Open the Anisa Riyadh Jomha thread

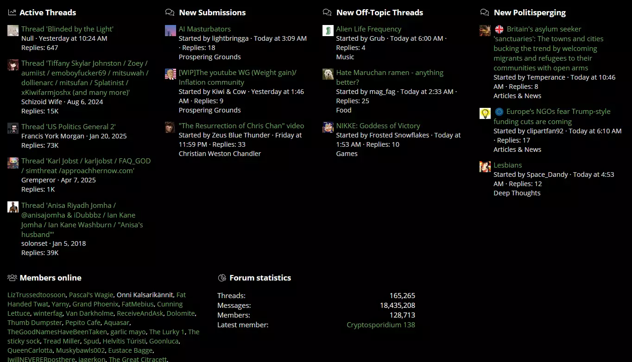click(82, 220)
